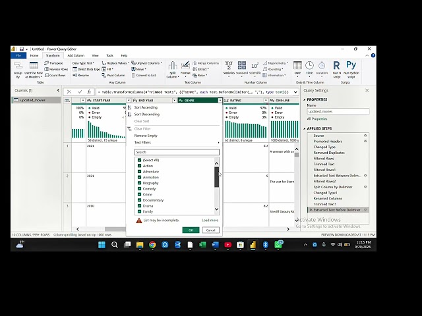The image size is (422, 316).
Task: Open the All Properties link
Action: tap(317, 118)
